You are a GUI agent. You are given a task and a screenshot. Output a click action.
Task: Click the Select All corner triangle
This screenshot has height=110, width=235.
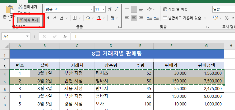point(7,46)
